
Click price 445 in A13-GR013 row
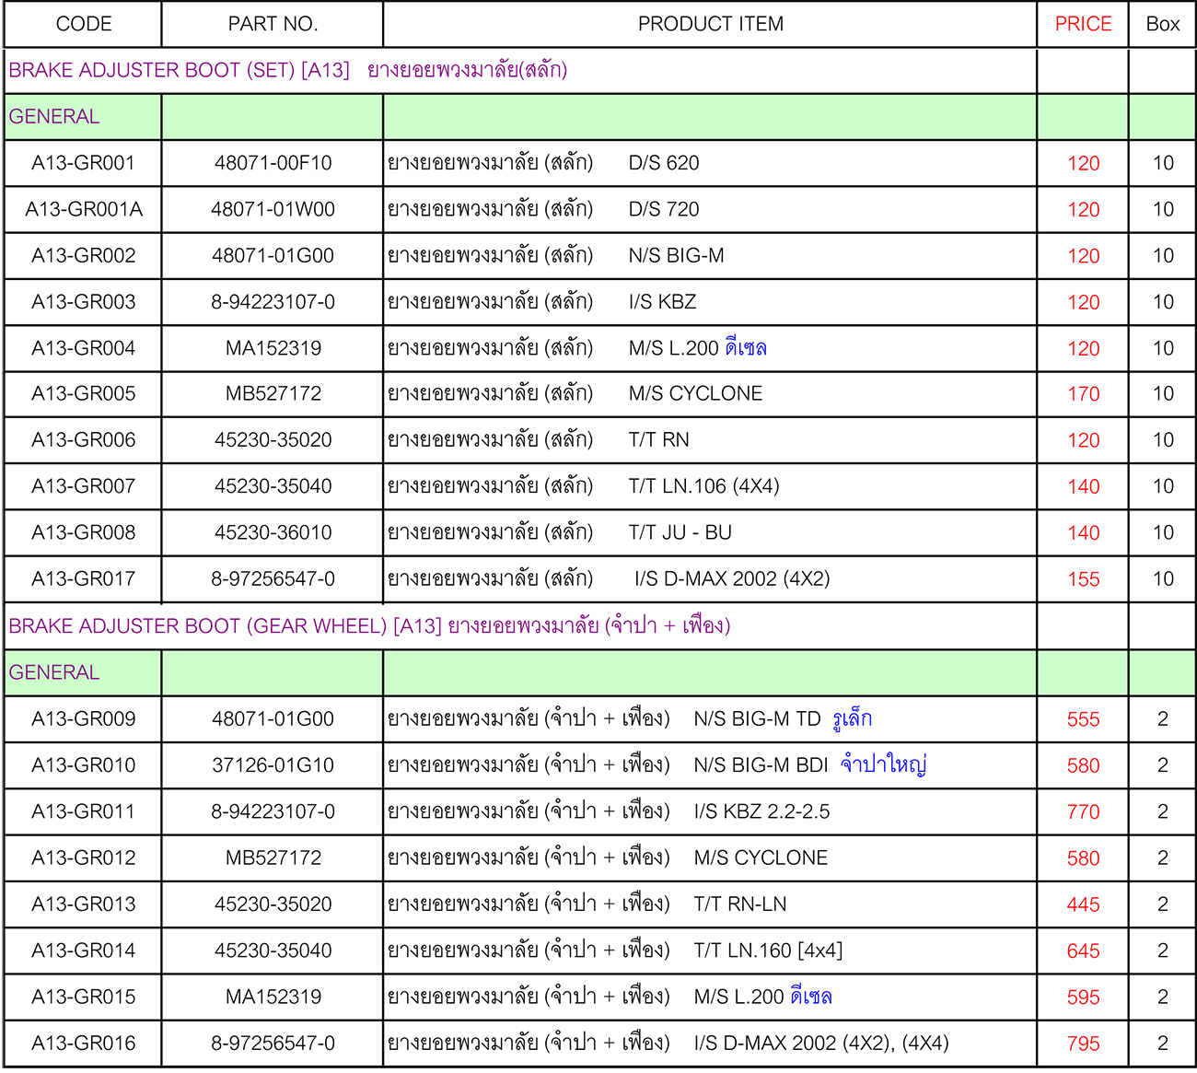tap(1083, 904)
